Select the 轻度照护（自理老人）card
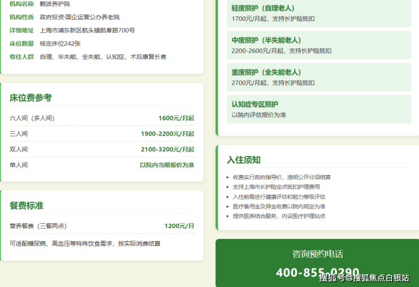The height and width of the screenshot is (287, 419). tap(319, 13)
